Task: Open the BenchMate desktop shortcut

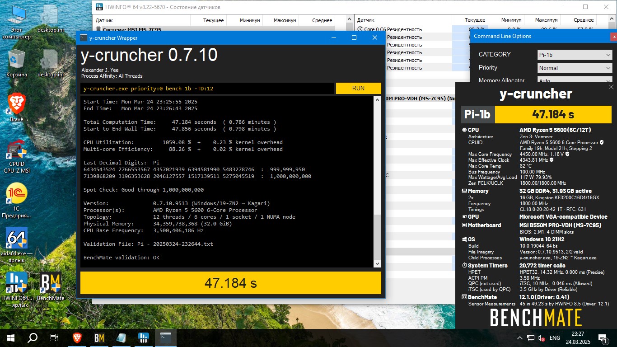Action: point(51,287)
